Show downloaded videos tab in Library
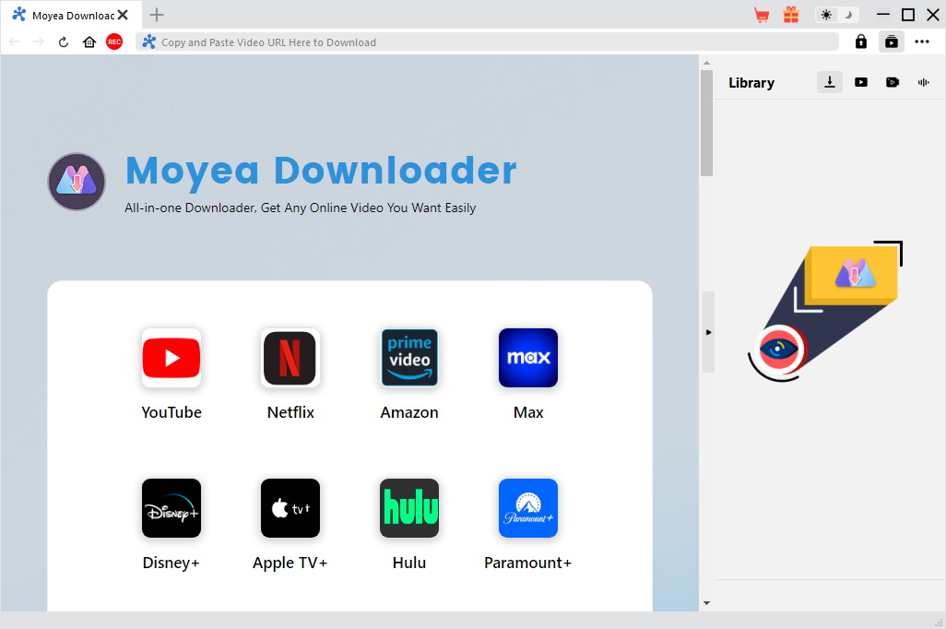946x629 pixels. (861, 82)
